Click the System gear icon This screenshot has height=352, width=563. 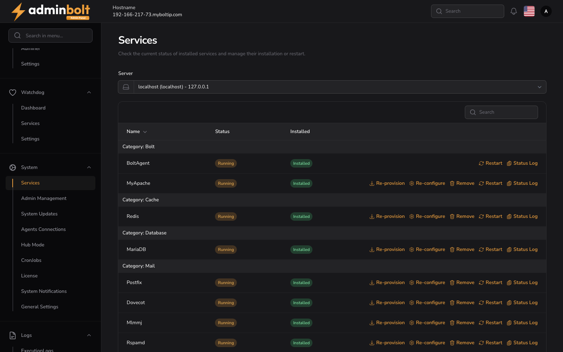click(13, 168)
